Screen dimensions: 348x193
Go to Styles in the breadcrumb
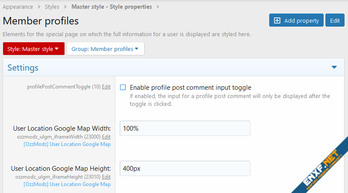(x=52, y=7)
